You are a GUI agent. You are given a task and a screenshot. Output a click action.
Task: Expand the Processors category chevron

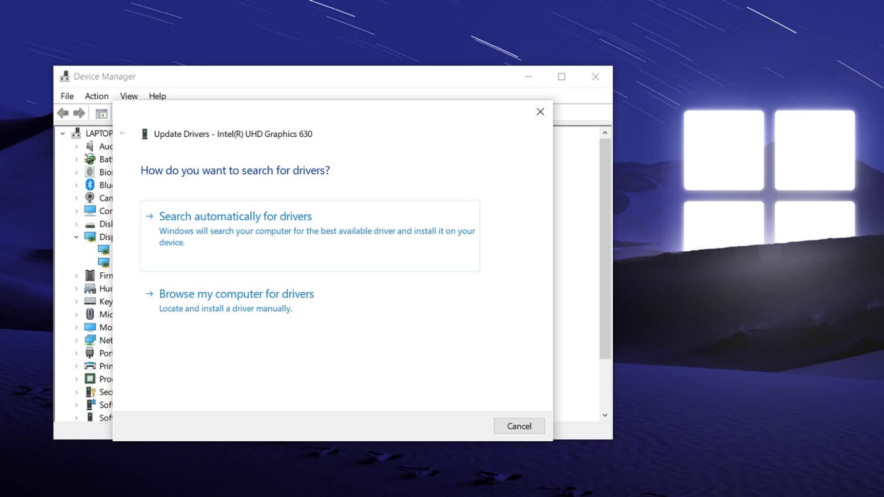coord(76,379)
